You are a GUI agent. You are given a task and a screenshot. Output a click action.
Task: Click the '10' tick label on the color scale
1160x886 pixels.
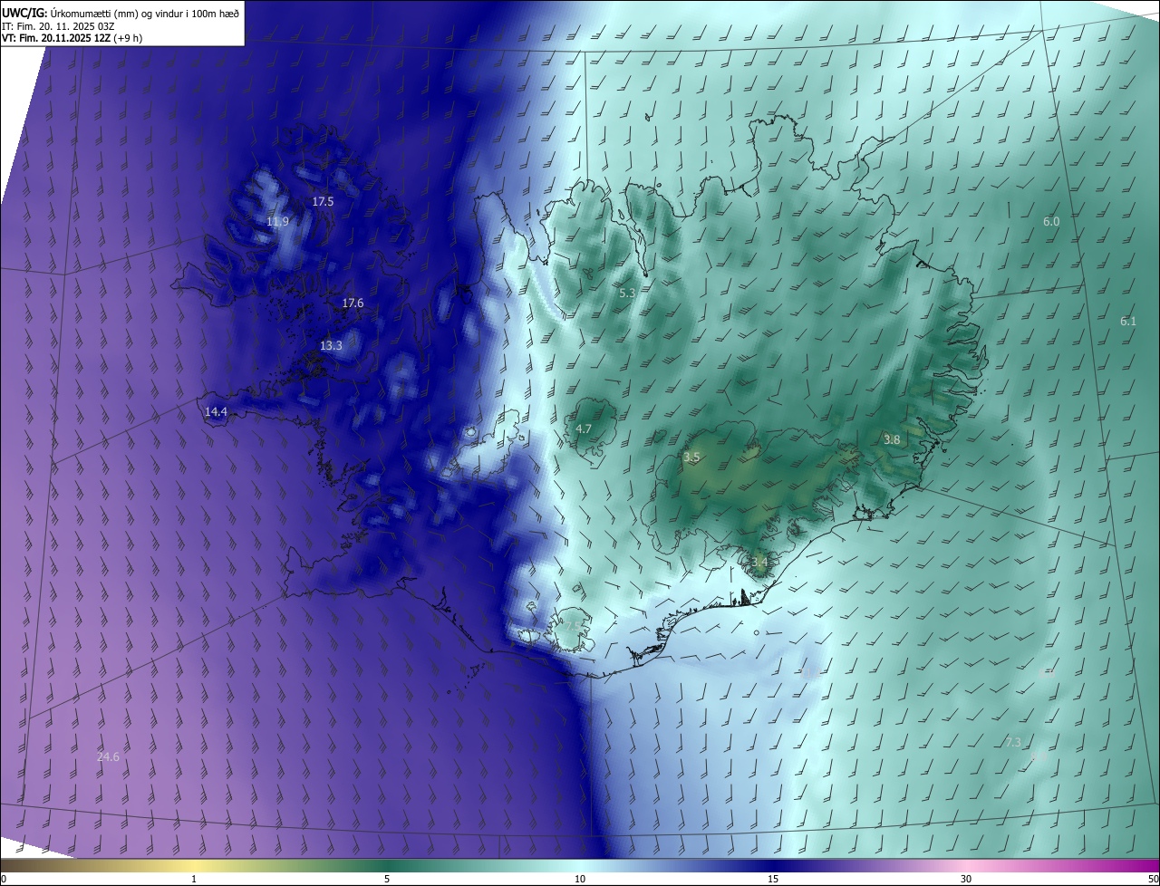580,879
